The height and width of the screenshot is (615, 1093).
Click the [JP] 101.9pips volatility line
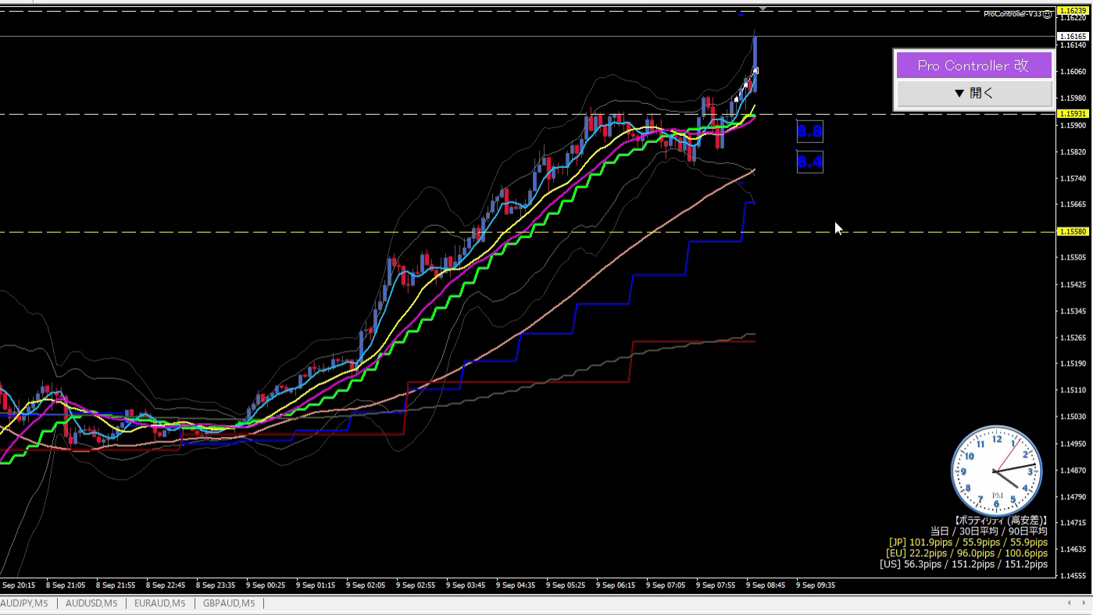pos(968,542)
